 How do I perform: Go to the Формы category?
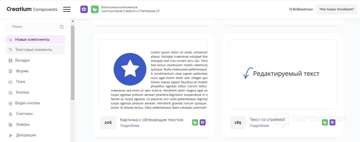tap(22, 71)
